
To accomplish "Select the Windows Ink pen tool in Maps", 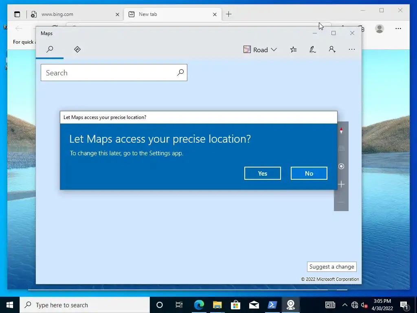I will 313,49.
